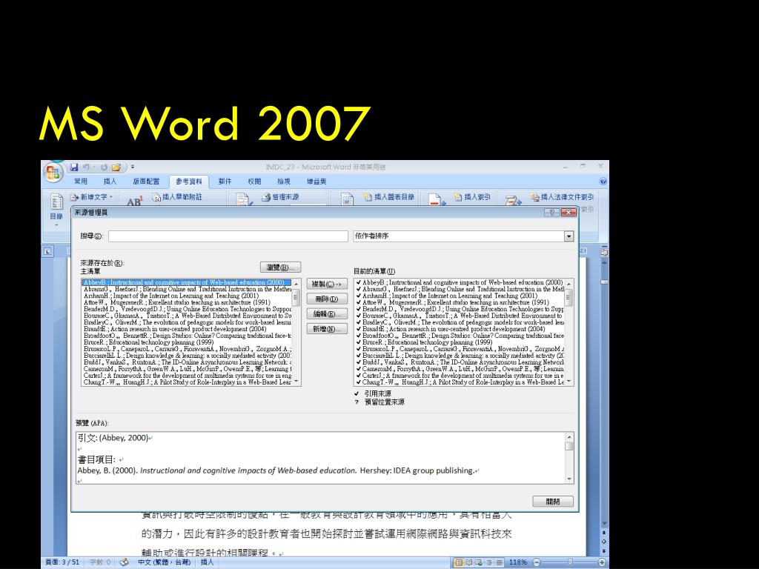This screenshot has height=569, width=759.
Task: Click the preview pane scrollbar down arrow
Action: coord(569,479)
